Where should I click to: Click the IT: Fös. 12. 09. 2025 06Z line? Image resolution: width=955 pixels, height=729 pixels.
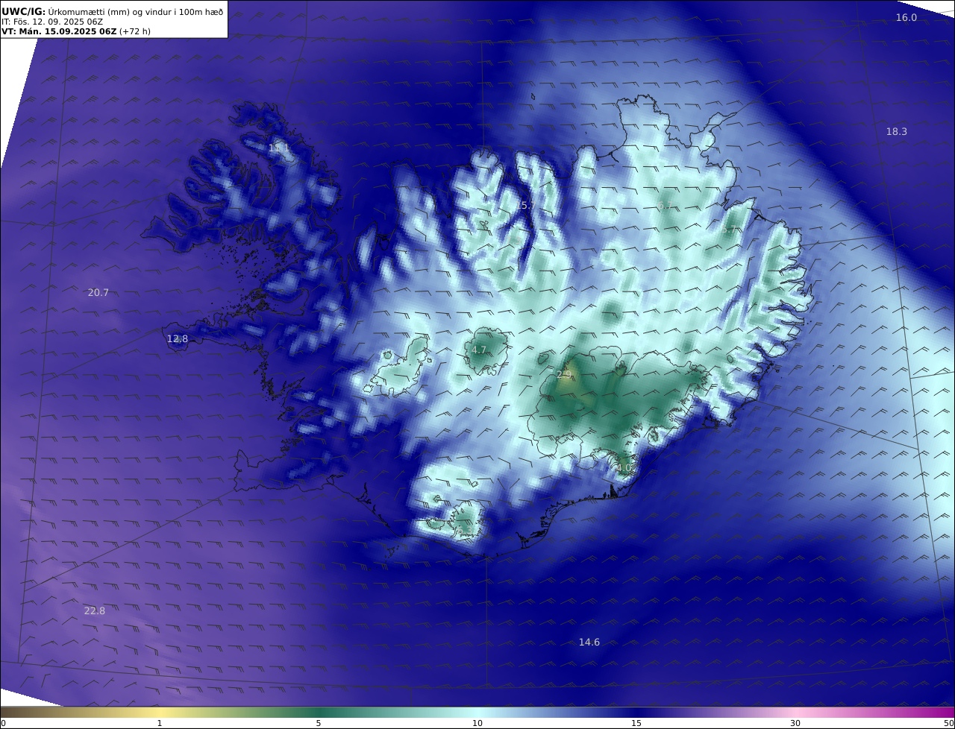pos(52,22)
